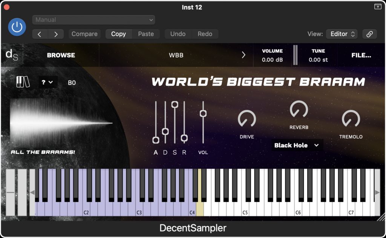Go to next preset with right arrow

pos(56,34)
